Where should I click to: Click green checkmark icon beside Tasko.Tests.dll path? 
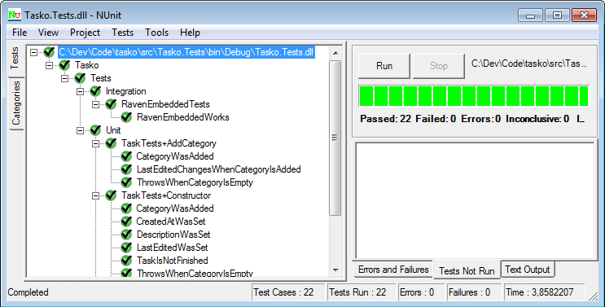(x=49, y=52)
